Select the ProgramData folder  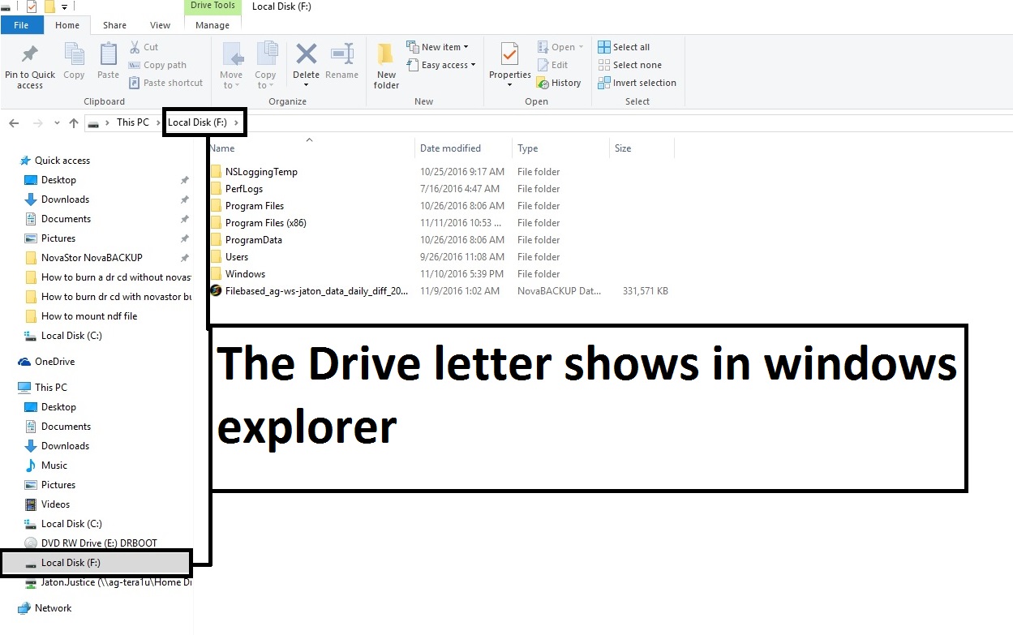click(253, 240)
